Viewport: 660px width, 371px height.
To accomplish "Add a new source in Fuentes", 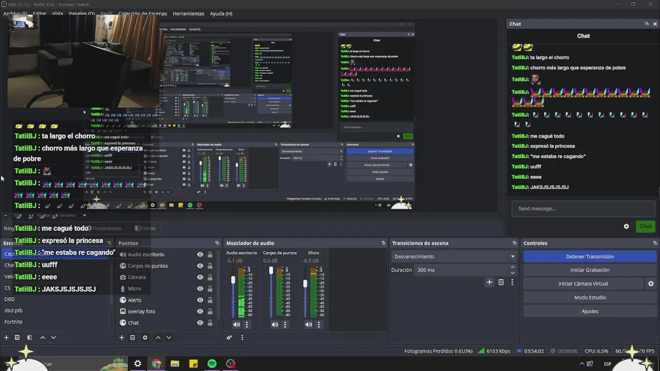I will (x=122, y=338).
